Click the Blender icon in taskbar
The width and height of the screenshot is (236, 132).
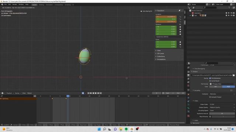(132, 129)
